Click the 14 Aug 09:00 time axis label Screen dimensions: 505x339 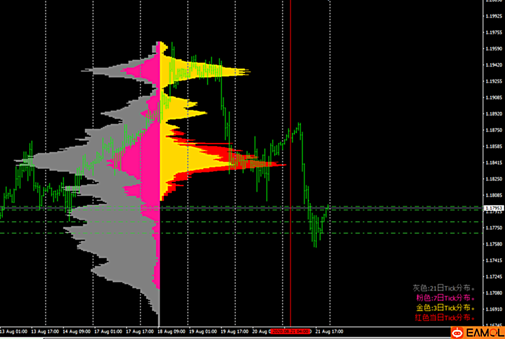pyautogui.click(x=78, y=331)
